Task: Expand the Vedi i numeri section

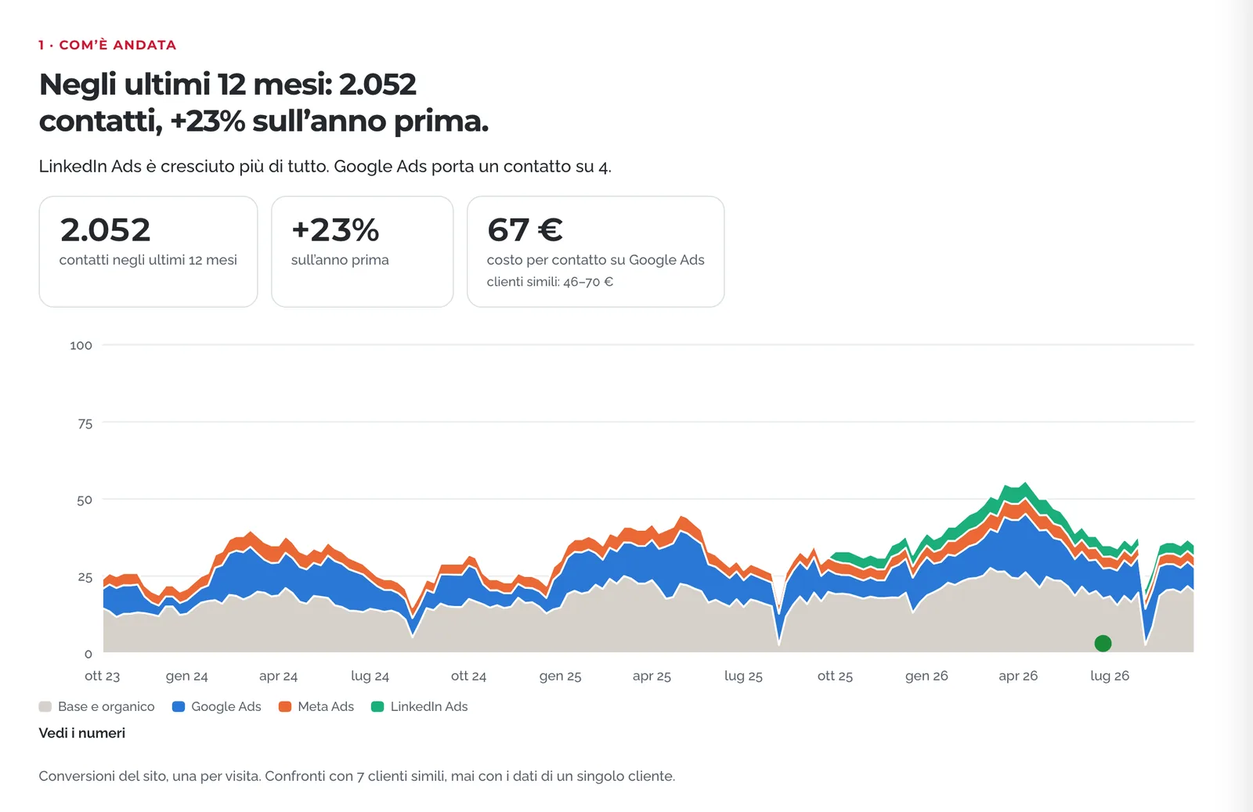Action: coord(82,733)
